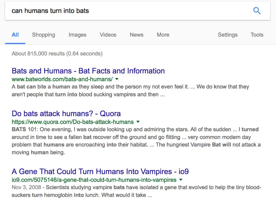The height and width of the screenshot is (199, 276).
Task: Expand the io9.com result options arrow
Action: 181,180
